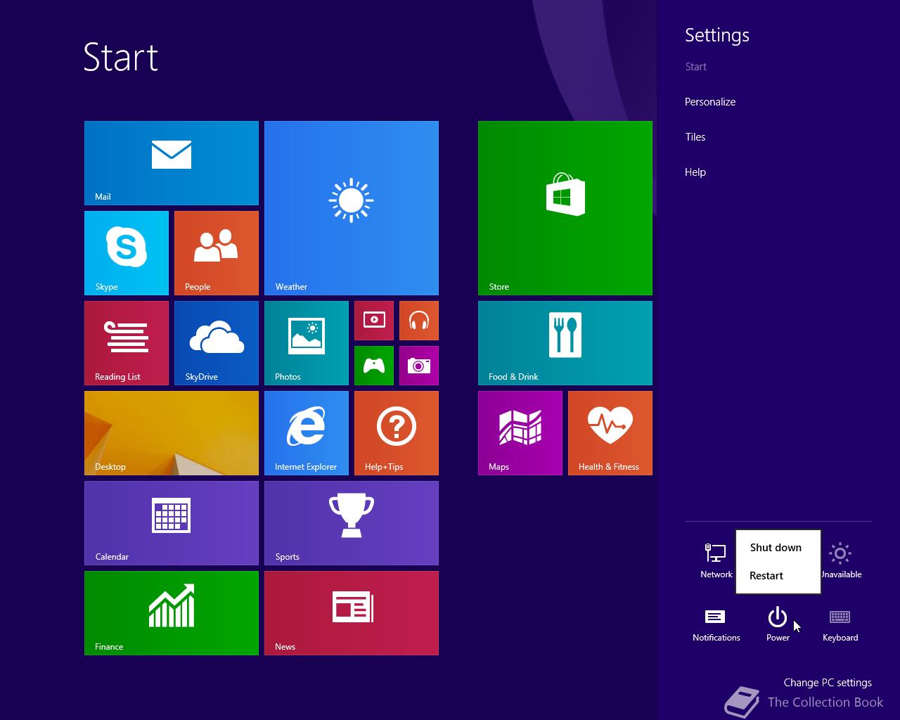Open the Mail tile
Image resolution: width=900 pixels, height=720 pixels.
172,163
